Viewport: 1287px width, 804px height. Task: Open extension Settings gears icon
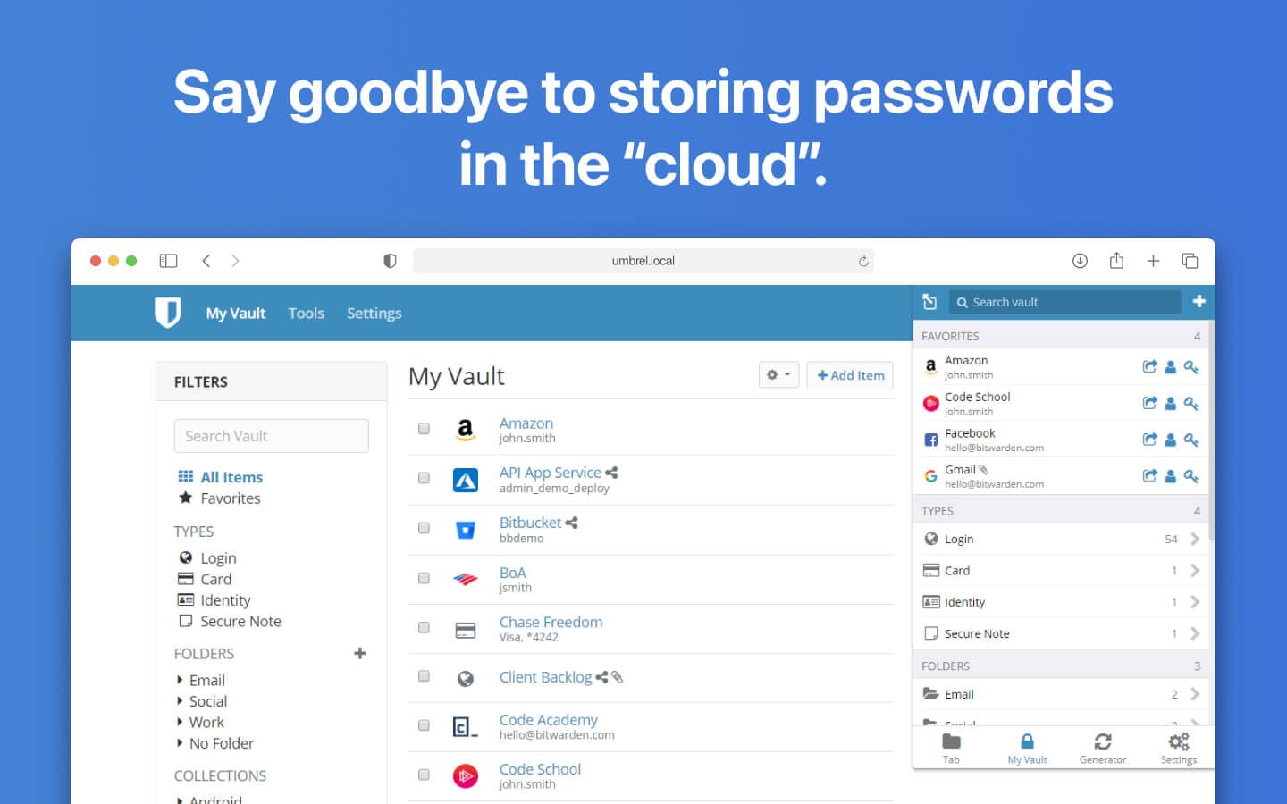click(x=1179, y=741)
